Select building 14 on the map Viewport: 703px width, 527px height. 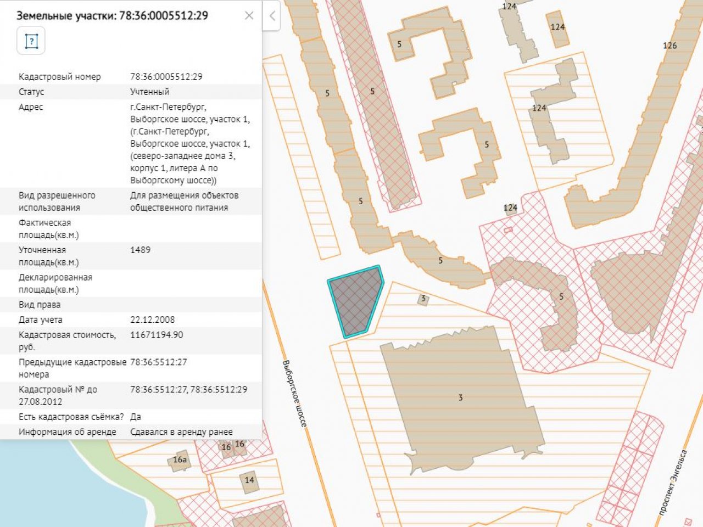pos(249,481)
